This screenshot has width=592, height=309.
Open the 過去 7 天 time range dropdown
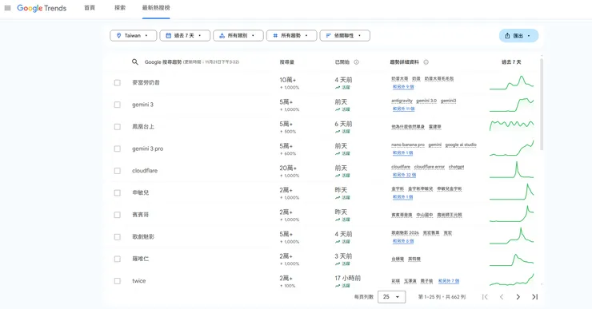[185, 35]
